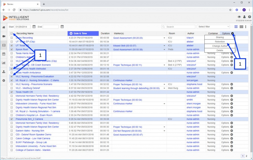253x160 pixels.
Task: Open the film strip Review sidebar icon
Action: pos(4,45)
